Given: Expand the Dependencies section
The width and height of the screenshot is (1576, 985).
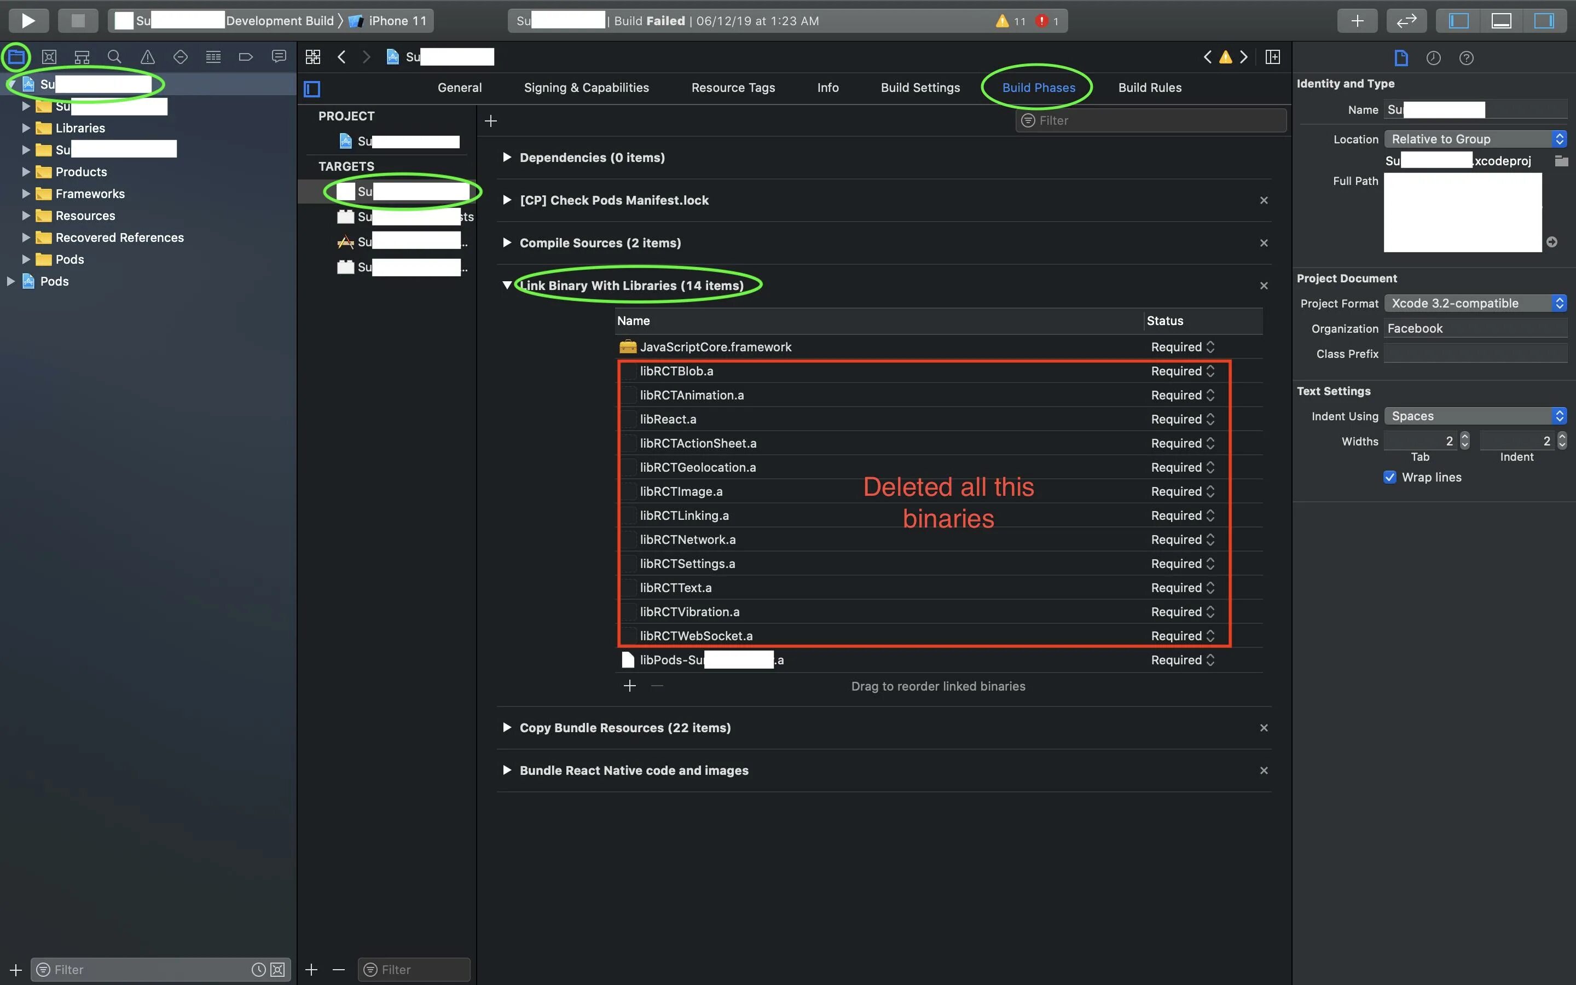Looking at the screenshot, I should coord(507,157).
